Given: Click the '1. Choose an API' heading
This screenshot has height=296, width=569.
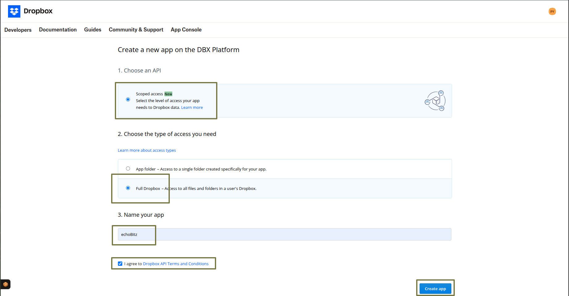Looking at the screenshot, I should point(139,71).
